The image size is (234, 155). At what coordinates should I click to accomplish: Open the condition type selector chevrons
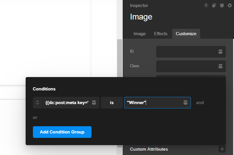click(x=38, y=103)
